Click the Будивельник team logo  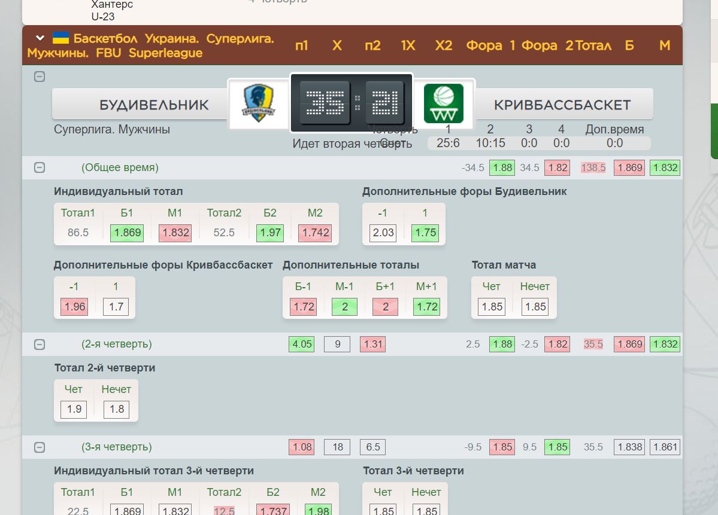(x=258, y=103)
